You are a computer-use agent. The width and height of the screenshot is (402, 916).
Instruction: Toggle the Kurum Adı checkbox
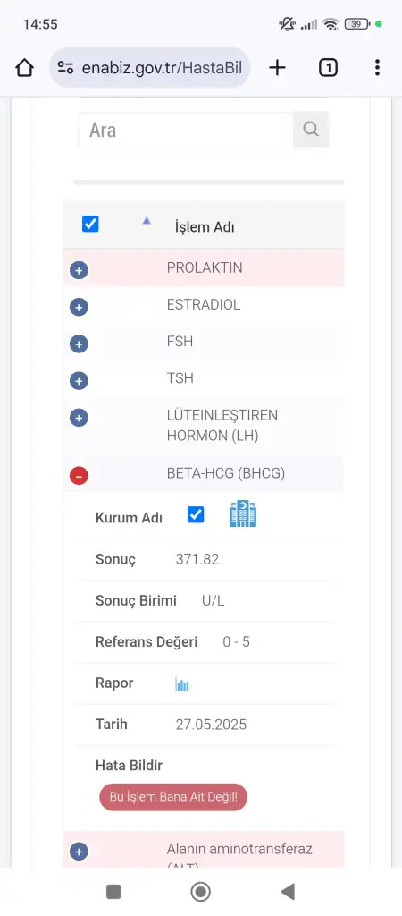[x=196, y=514]
